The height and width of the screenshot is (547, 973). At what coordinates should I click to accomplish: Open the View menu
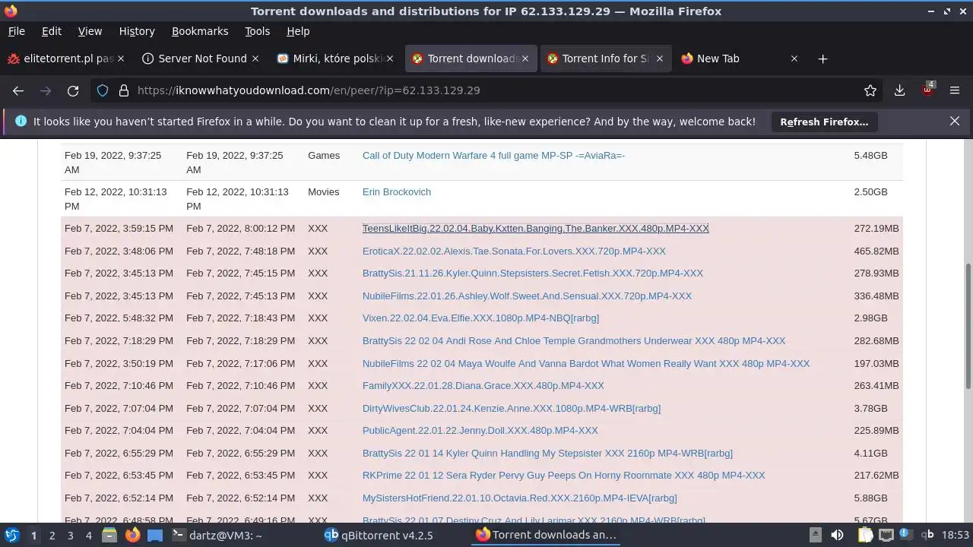point(90,31)
